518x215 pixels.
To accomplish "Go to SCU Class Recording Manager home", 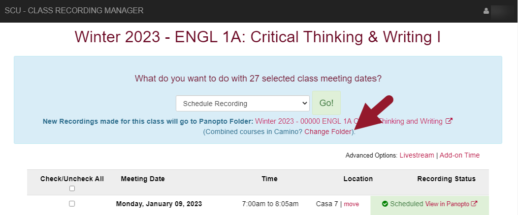I will 74,10.
